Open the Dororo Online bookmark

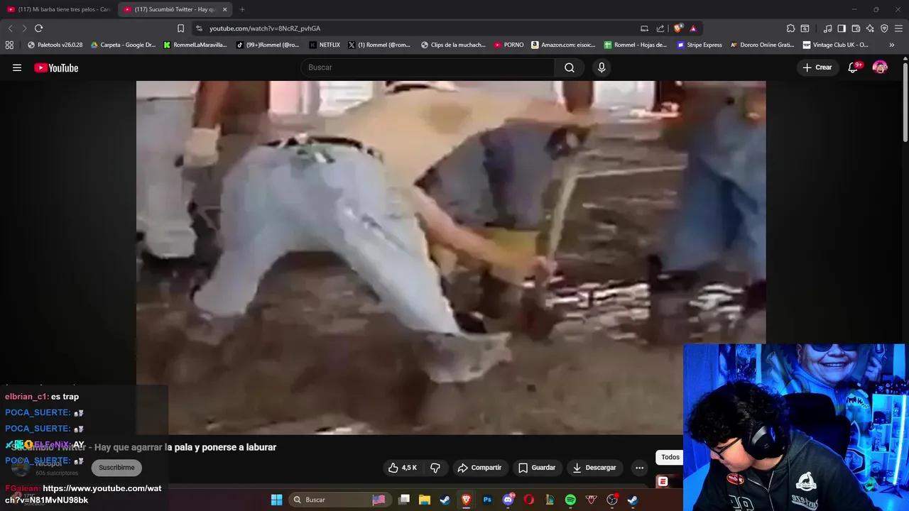[x=763, y=45]
